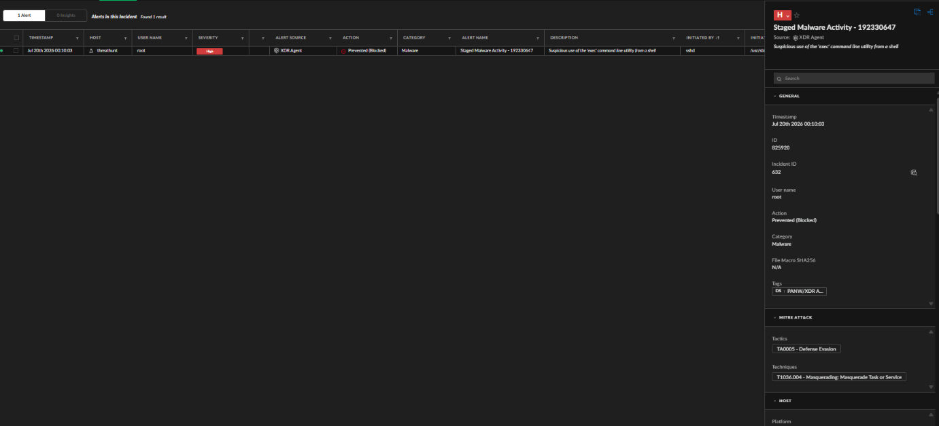Click the XDR Agent source icon in panel
The width and height of the screenshot is (939, 426).
click(796, 38)
